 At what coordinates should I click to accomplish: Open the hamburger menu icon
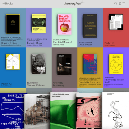coord(124,3)
